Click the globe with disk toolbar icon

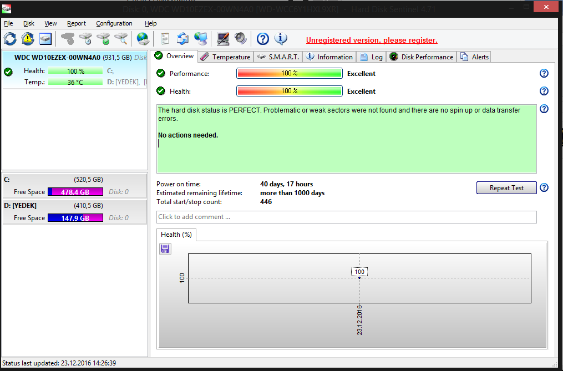(143, 39)
